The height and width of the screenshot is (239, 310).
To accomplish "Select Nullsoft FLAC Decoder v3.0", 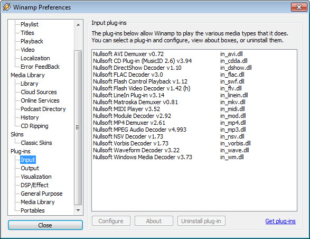I will click(128, 75).
